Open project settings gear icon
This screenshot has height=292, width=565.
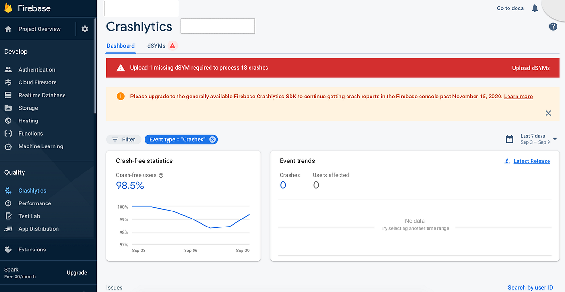click(85, 29)
